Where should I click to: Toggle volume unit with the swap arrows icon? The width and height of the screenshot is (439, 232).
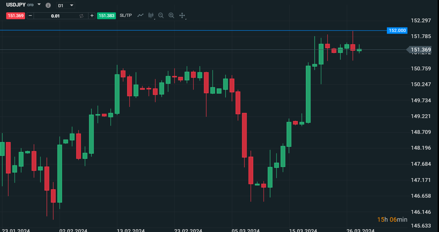[82, 16]
